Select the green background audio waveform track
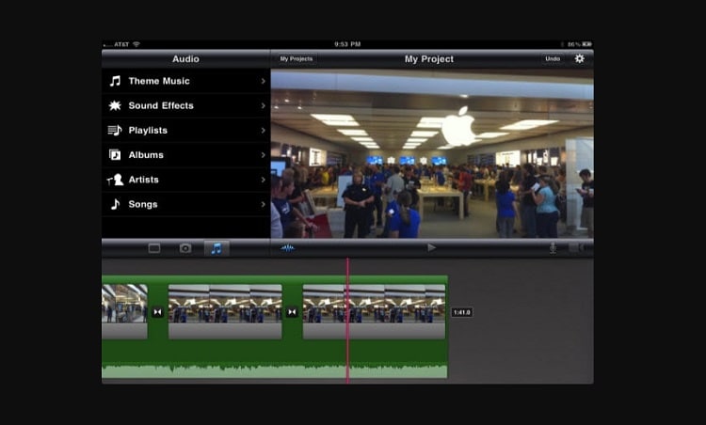Viewport: 706px width, 425px height. pyautogui.click(x=275, y=370)
